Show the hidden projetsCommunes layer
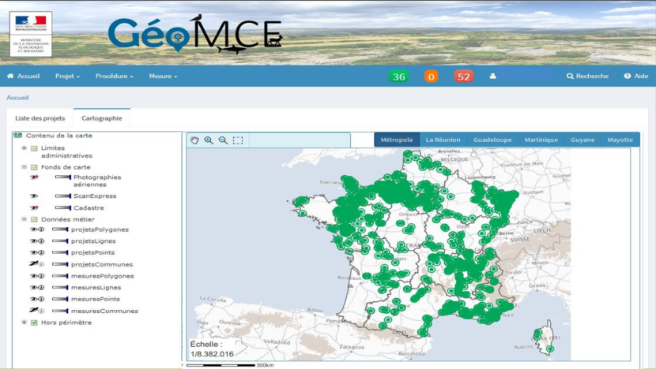Image resolution: width=656 pixels, height=369 pixels. 34,264
